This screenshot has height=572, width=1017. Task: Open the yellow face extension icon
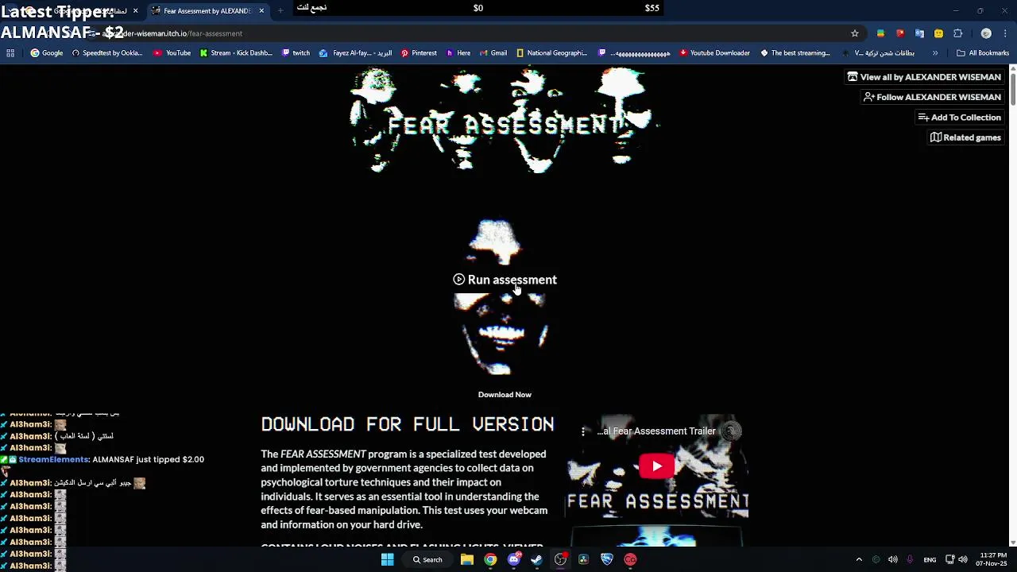tap(938, 33)
